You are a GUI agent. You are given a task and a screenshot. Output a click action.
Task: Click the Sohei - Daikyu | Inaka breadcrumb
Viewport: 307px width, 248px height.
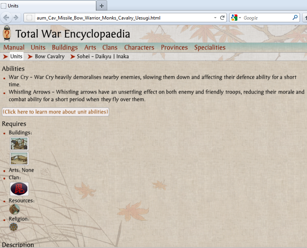(x=103, y=56)
